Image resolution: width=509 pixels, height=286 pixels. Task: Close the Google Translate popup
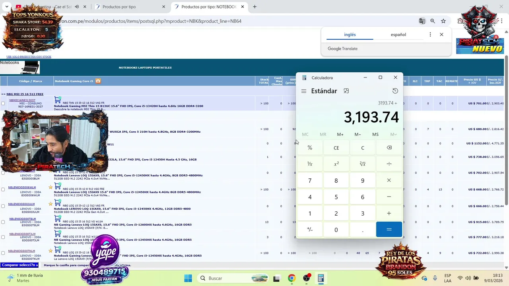[441, 35]
